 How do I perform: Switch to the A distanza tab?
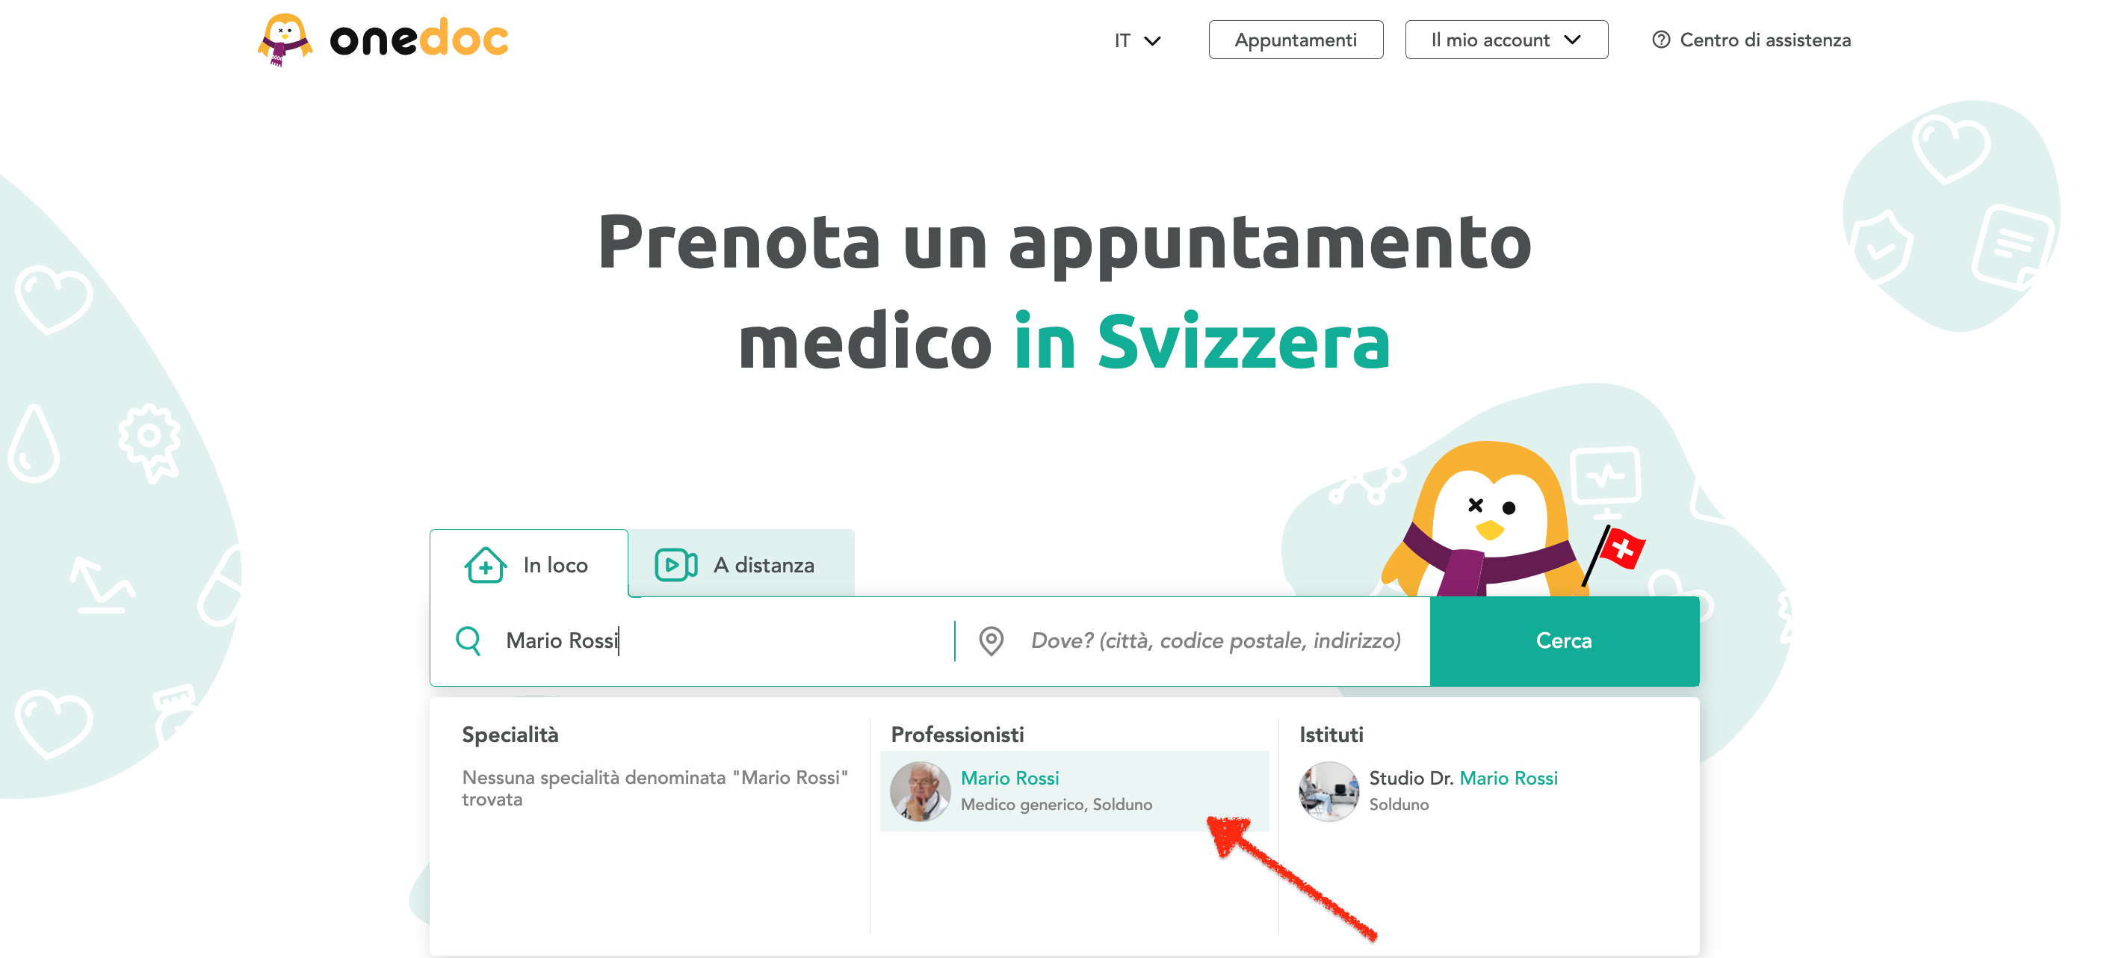pyautogui.click(x=740, y=564)
